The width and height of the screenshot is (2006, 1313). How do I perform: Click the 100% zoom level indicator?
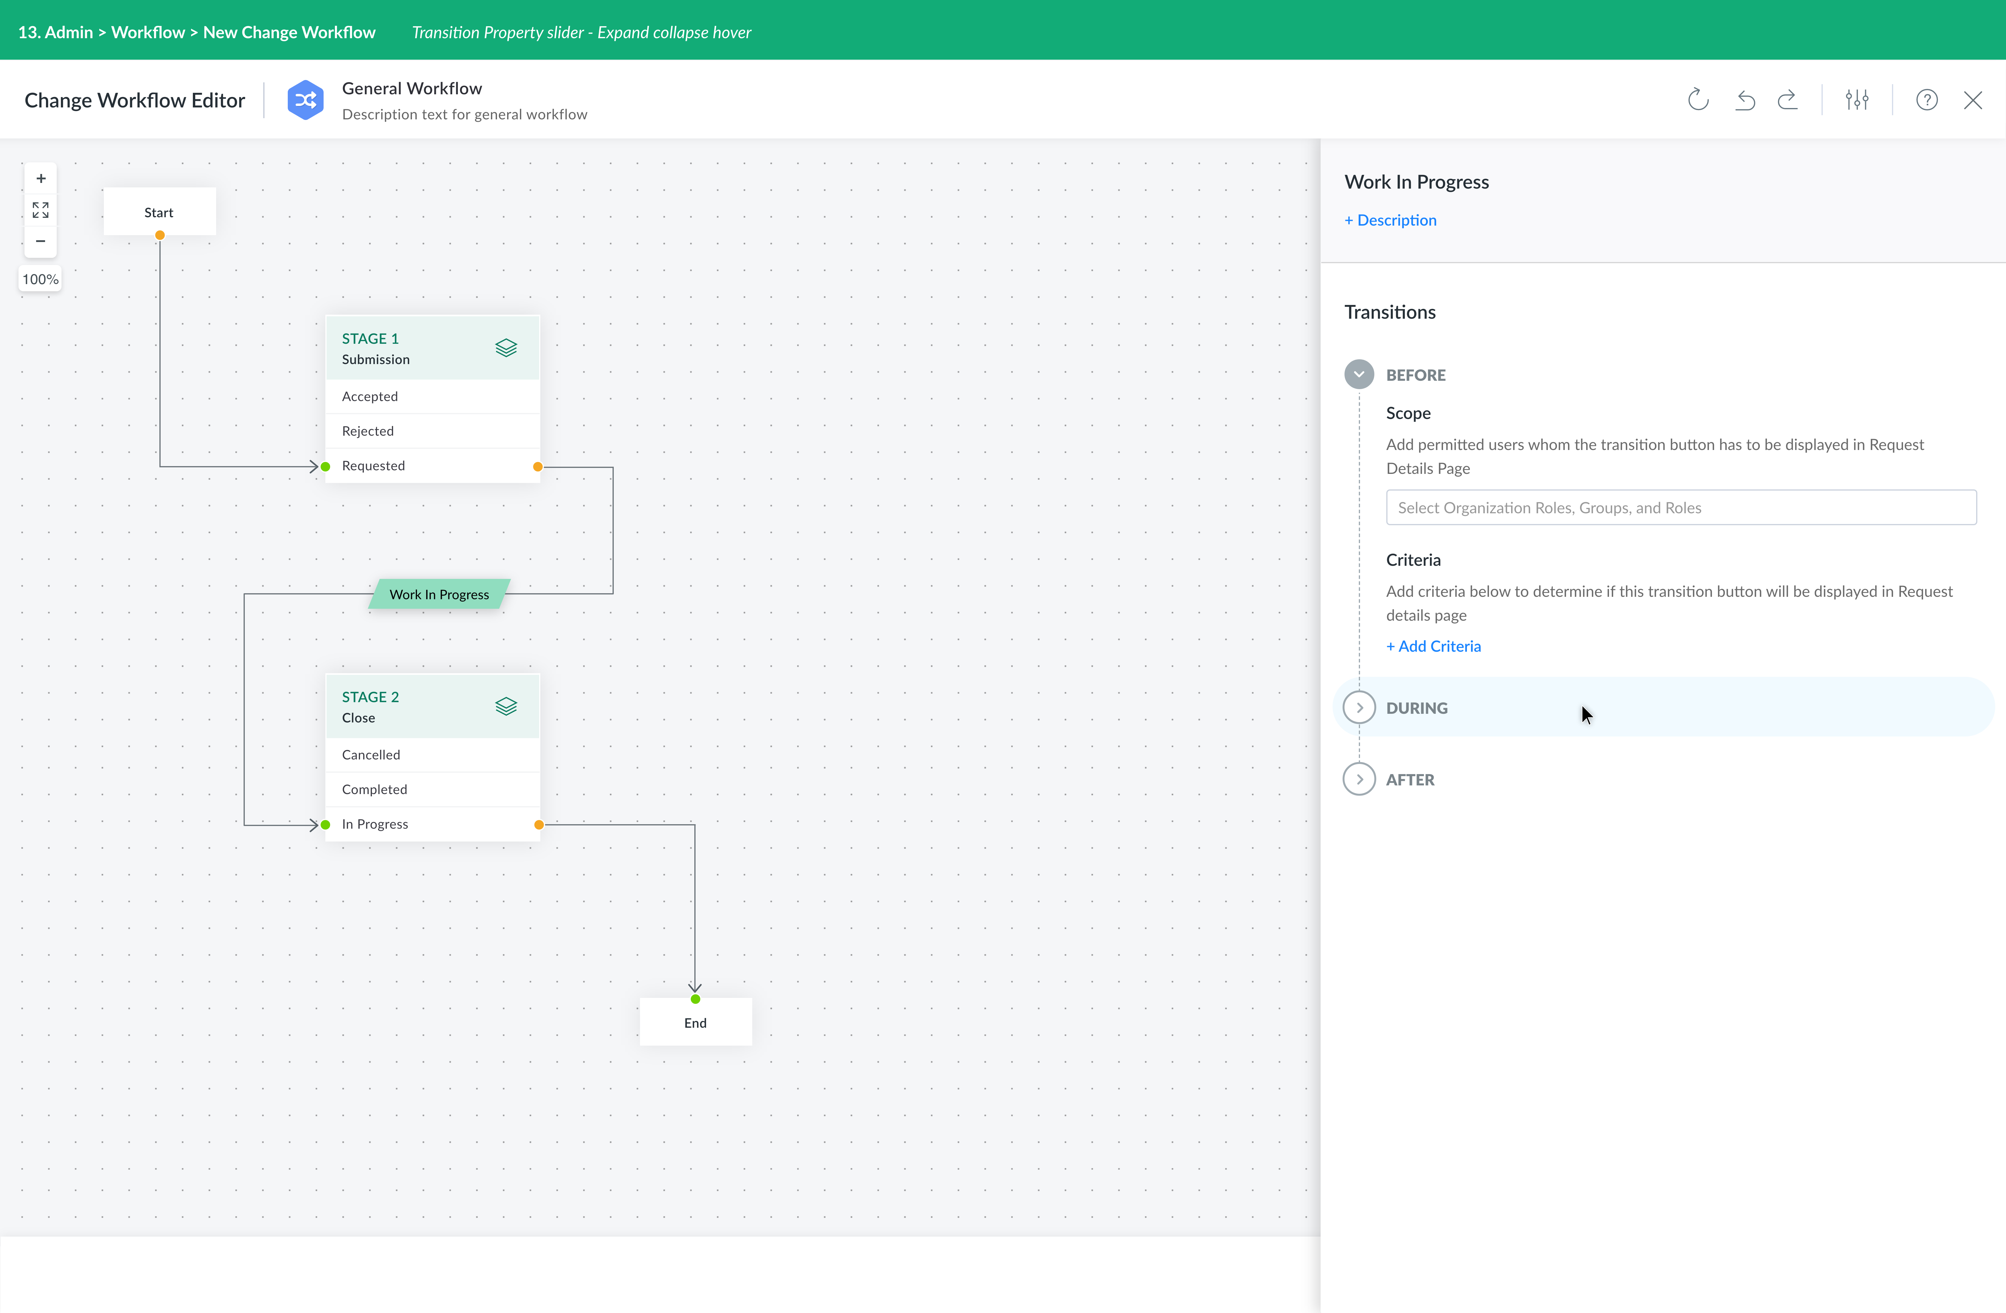coord(41,279)
